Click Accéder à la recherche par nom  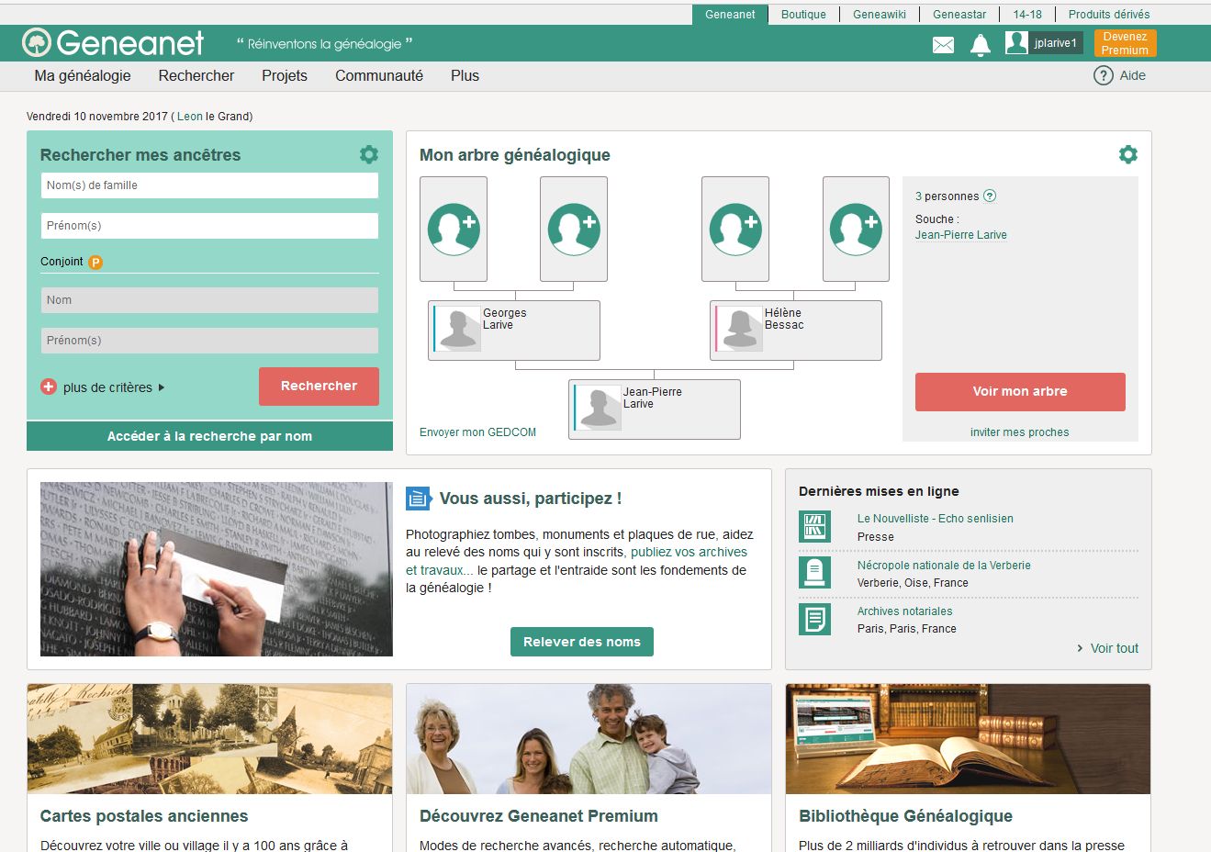coord(209,436)
